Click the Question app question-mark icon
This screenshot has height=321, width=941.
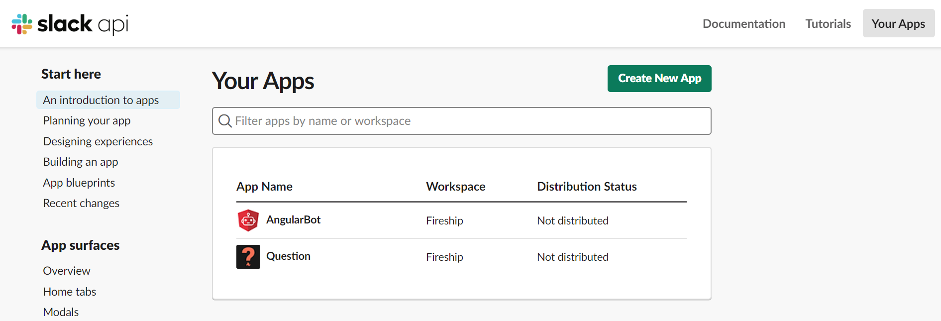tap(248, 257)
